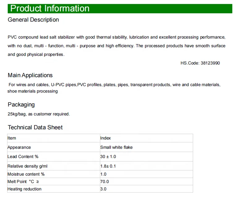Select the Relative density g/ml cell
The width and height of the screenshot is (236, 200).
point(28,166)
